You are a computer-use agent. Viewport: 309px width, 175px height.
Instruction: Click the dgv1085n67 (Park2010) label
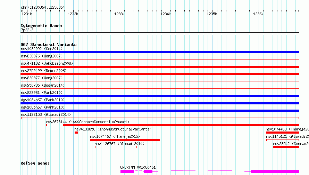(43, 107)
